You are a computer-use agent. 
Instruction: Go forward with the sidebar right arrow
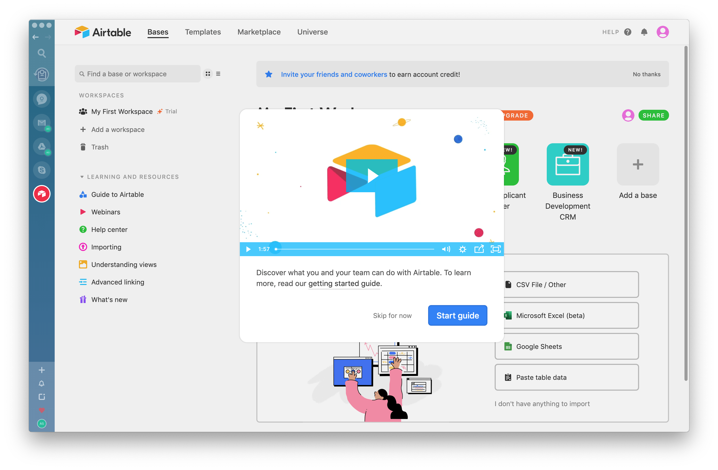click(48, 37)
